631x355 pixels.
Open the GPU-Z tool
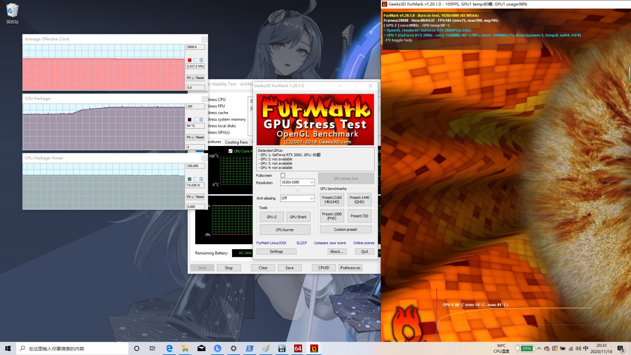pos(272,217)
